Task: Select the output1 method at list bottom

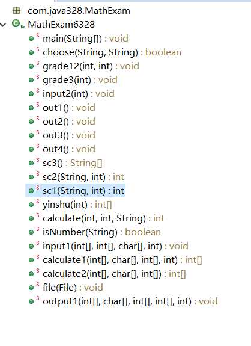Action: [130, 301]
